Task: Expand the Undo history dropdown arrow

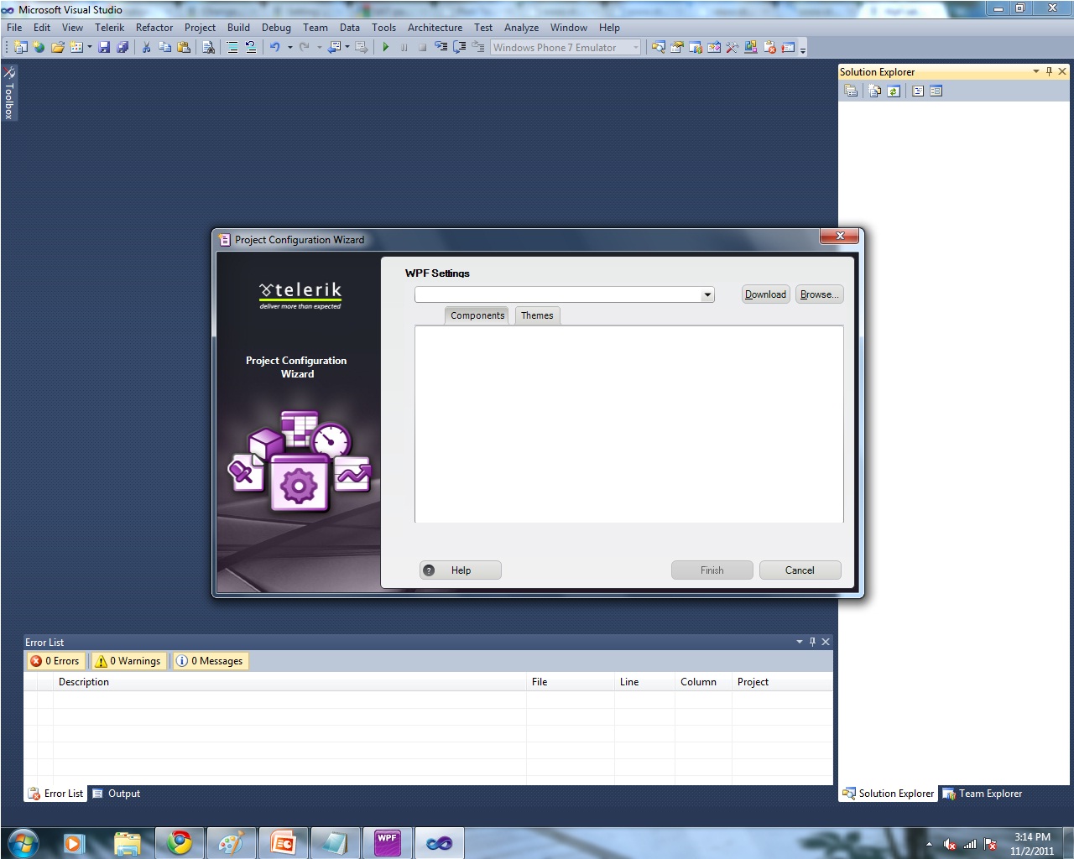Action: coord(290,48)
